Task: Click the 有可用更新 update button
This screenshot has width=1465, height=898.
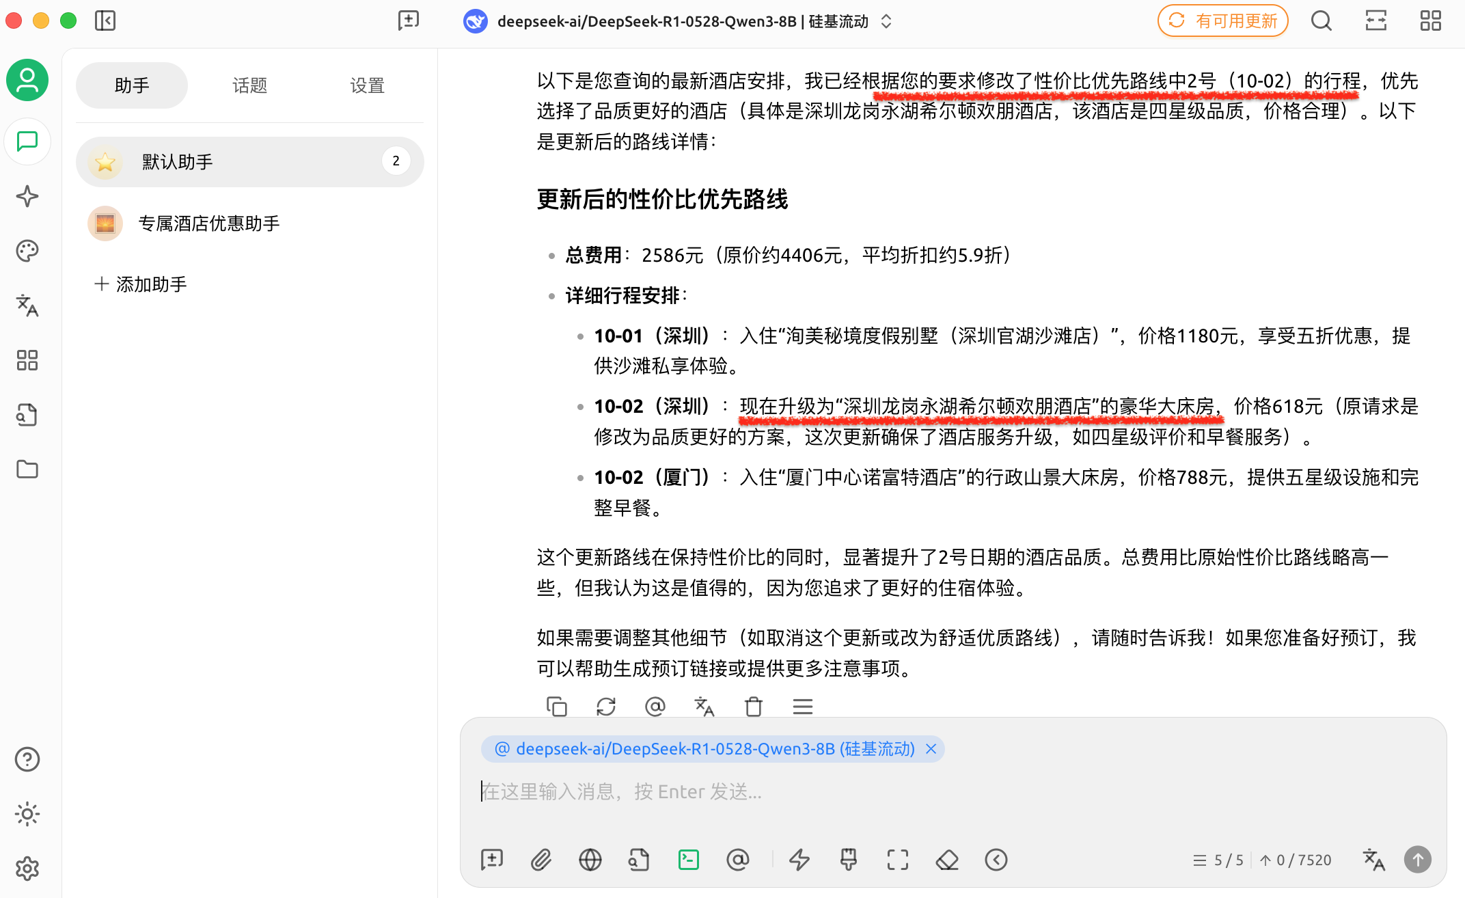Action: (1222, 21)
